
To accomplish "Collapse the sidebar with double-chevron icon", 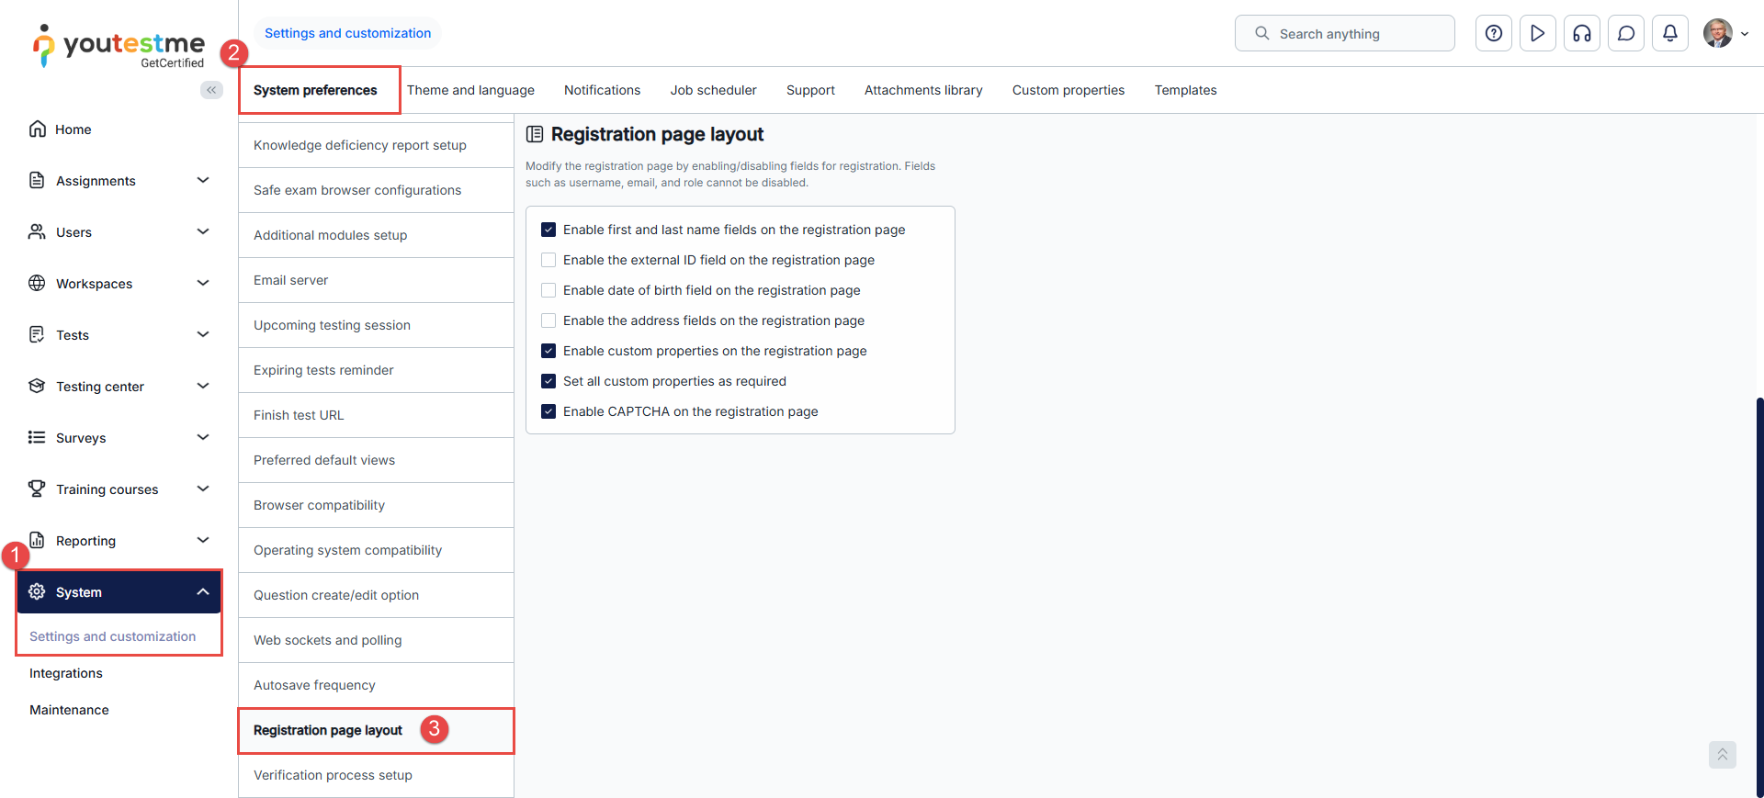I will coord(211,90).
